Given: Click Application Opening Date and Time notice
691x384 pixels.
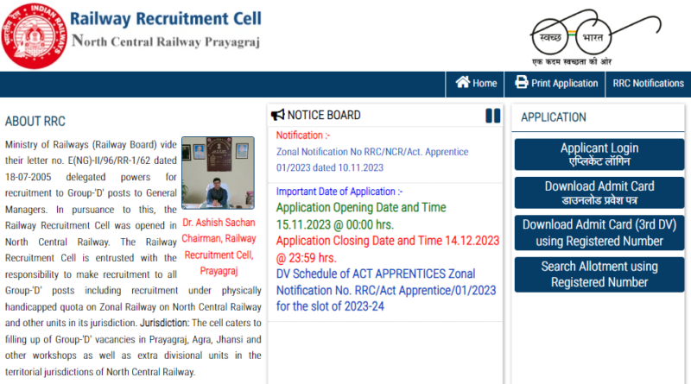Looking at the screenshot, I should (361, 215).
